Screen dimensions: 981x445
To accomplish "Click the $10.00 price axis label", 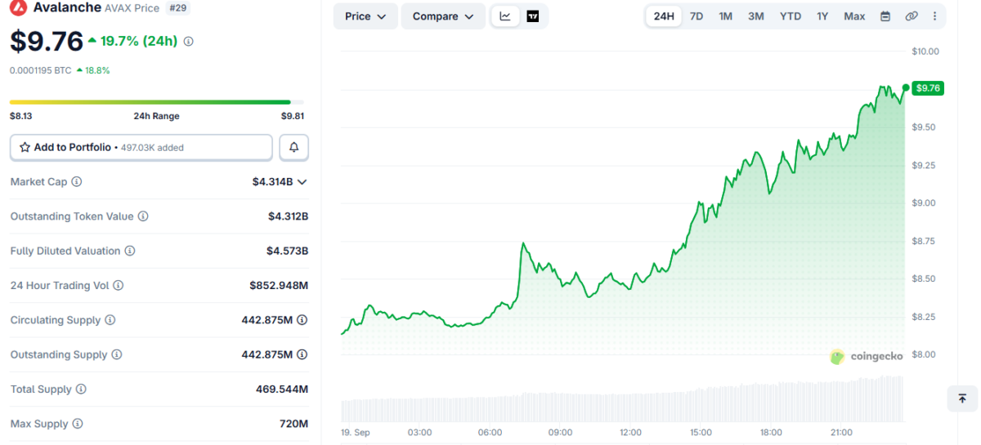I will 926,51.
